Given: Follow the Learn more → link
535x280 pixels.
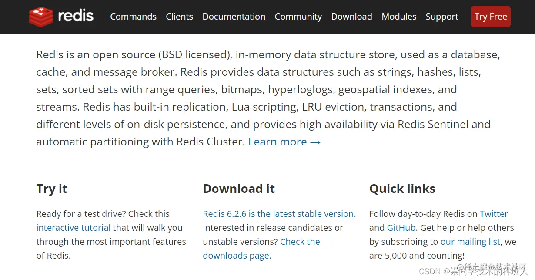Looking at the screenshot, I should (x=284, y=142).
